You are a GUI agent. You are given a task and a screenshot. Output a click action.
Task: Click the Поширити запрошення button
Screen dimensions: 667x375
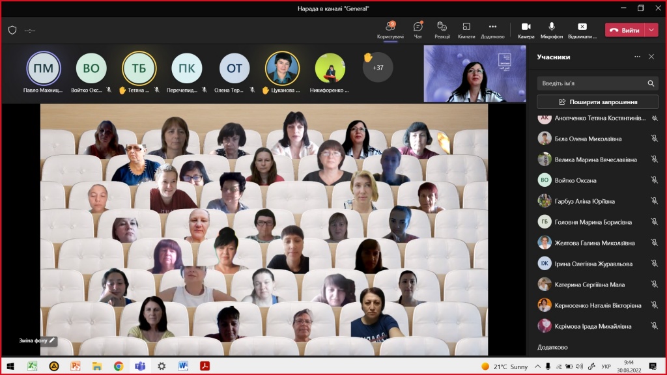[x=597, y=102]
